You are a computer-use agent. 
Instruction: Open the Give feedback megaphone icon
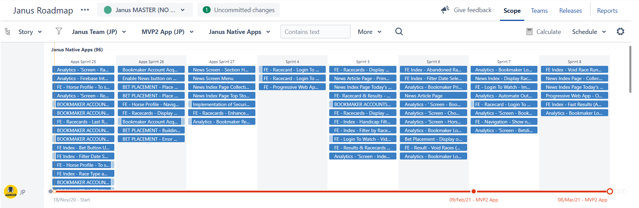tap(445, 10)
